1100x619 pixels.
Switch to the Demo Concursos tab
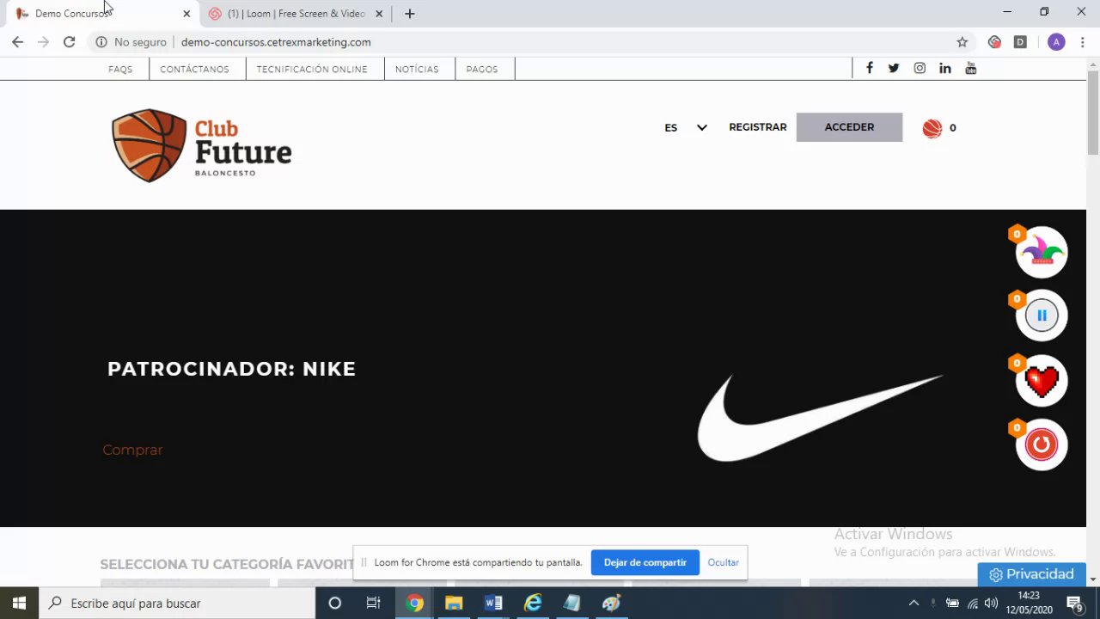pyautogui.click(x=101, y=14)
